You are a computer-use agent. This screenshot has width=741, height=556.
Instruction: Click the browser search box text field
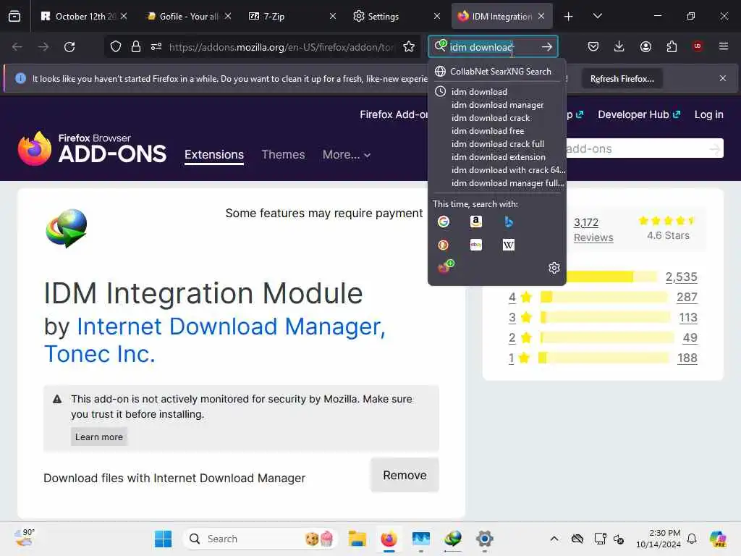(491, 47)
